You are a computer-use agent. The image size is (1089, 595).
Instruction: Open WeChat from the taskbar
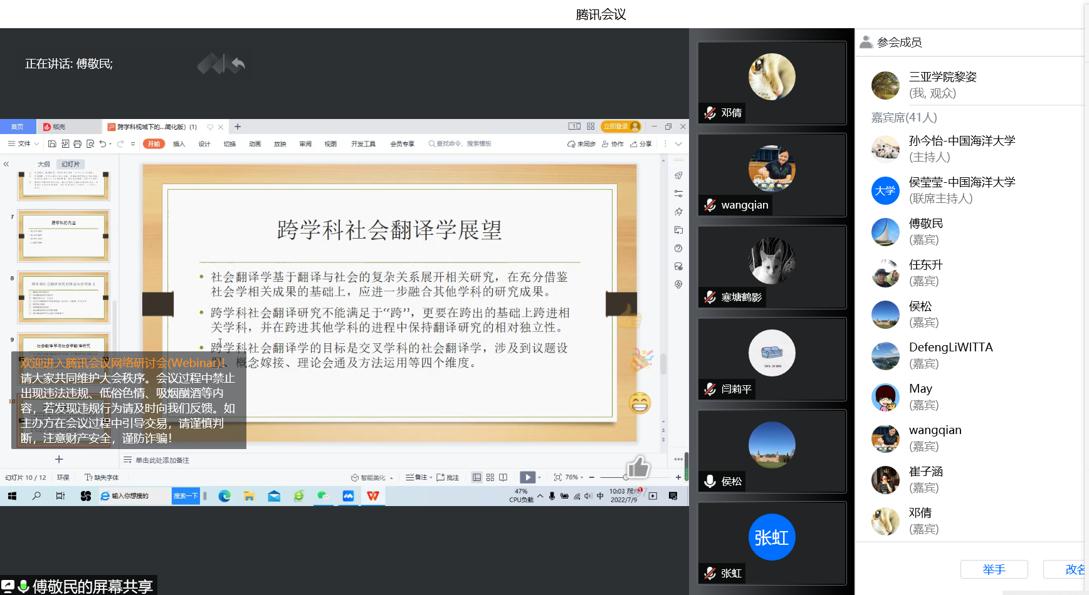[323, 496]
